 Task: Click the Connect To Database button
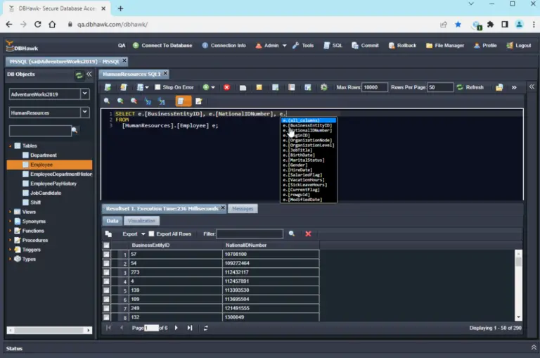point(162,46)
